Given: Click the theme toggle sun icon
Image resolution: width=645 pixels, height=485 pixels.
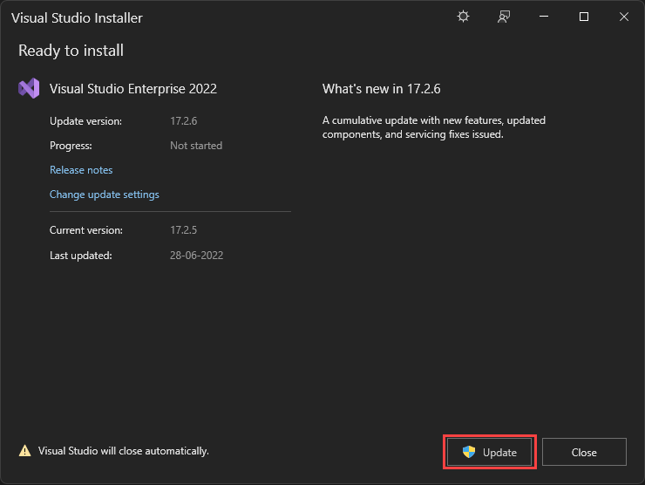Looking at the screenshot, I should (x=464, y=17).
